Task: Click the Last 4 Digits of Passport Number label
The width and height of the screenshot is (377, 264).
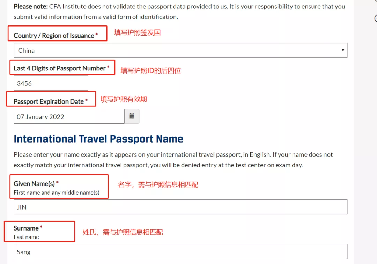Action: 61,68
